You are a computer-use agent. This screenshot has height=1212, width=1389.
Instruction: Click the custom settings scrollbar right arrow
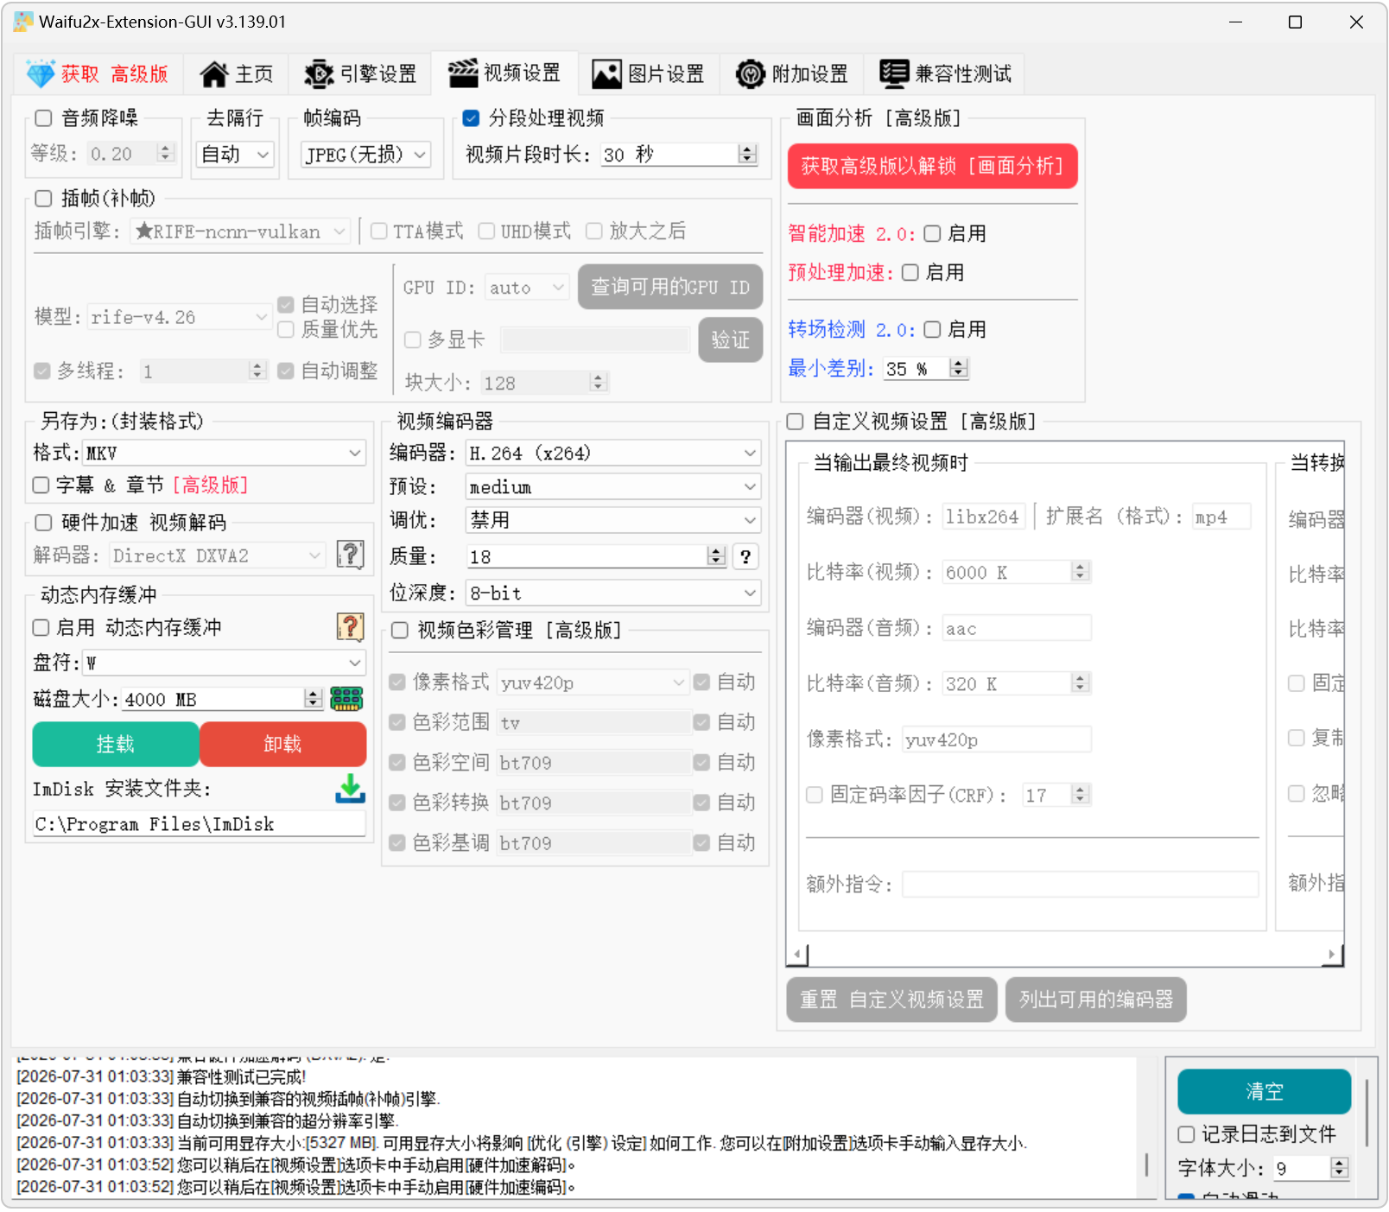1333,955
